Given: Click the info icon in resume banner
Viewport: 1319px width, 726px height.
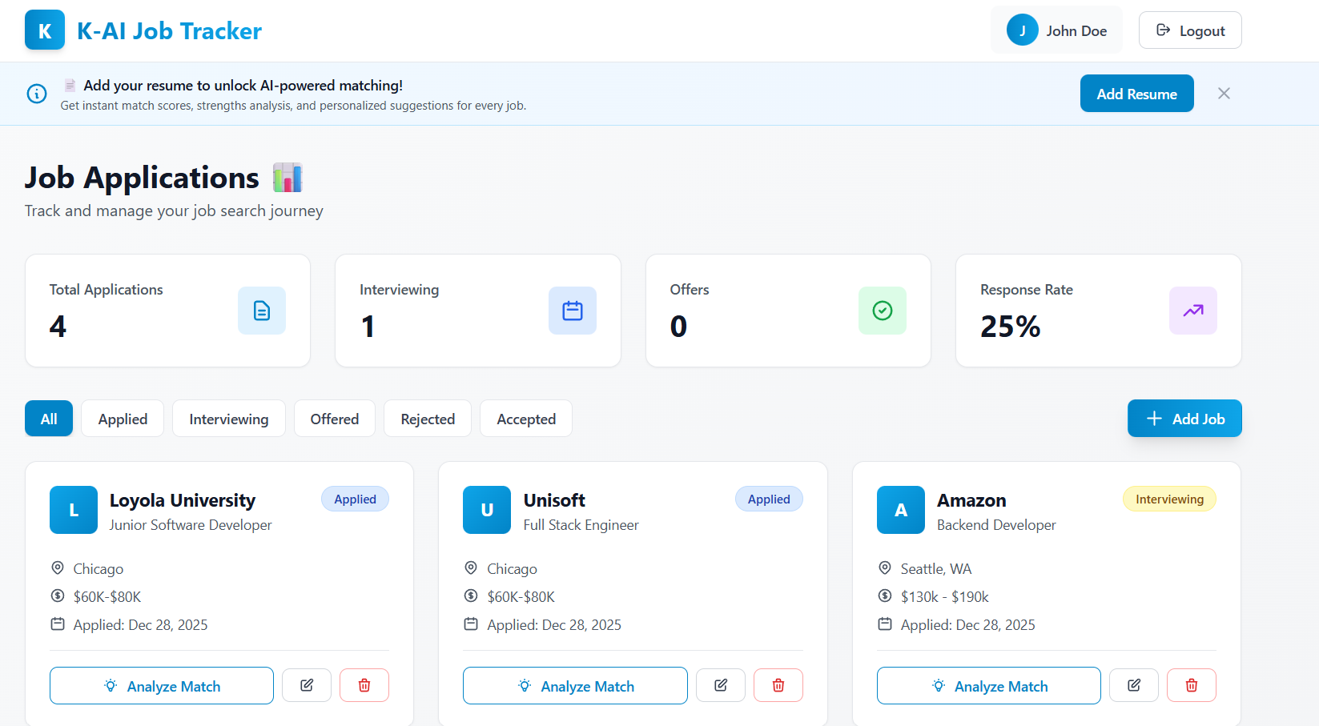Looking at the screenshot, I should tap(37, 94).
